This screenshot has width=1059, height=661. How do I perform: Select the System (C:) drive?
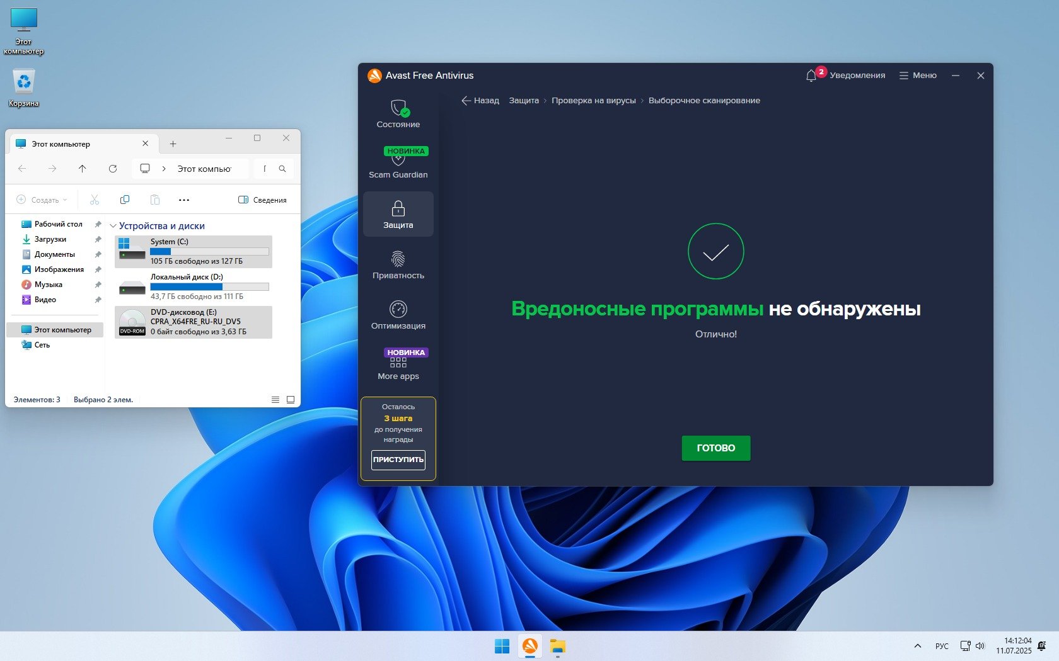[x=194, y=251]
